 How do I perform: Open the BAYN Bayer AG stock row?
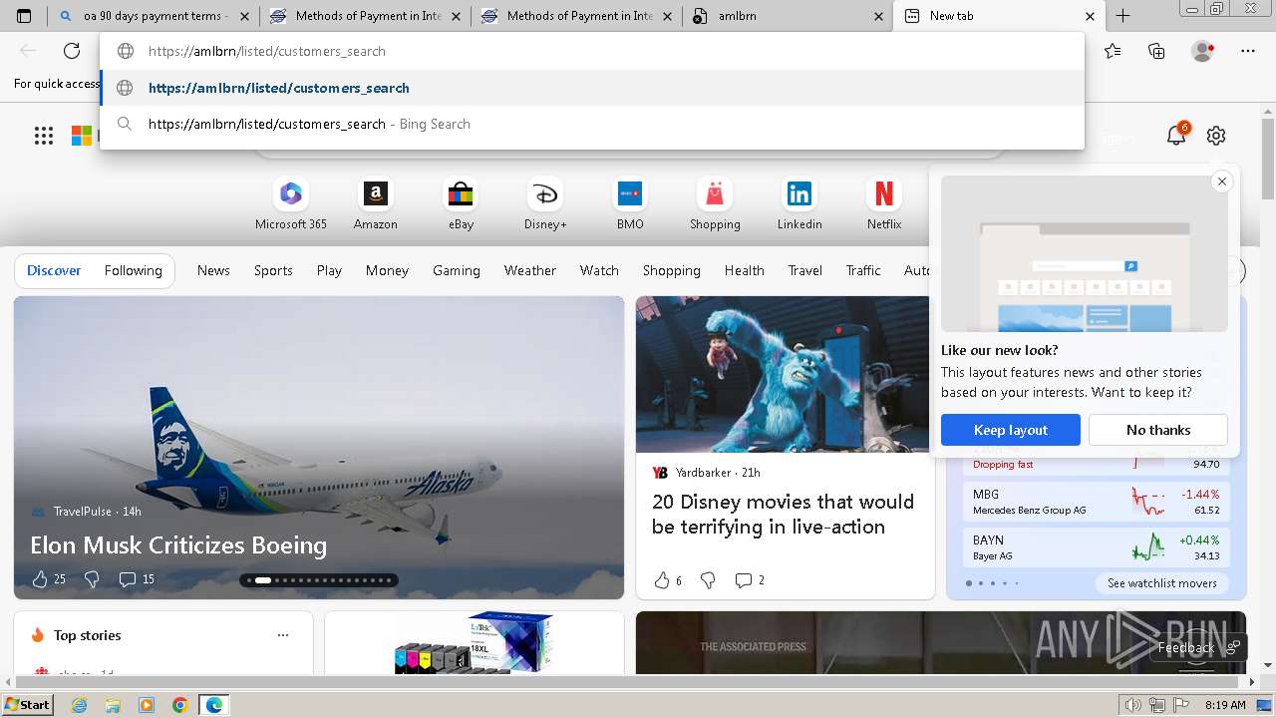pyautogui.click(x=1097, y=547)
